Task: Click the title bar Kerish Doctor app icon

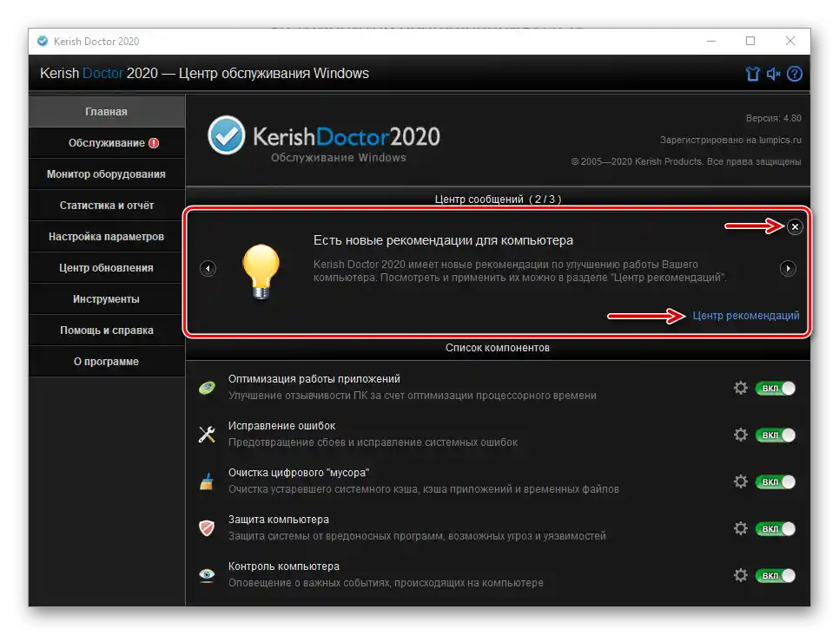Action: (43, 41)
